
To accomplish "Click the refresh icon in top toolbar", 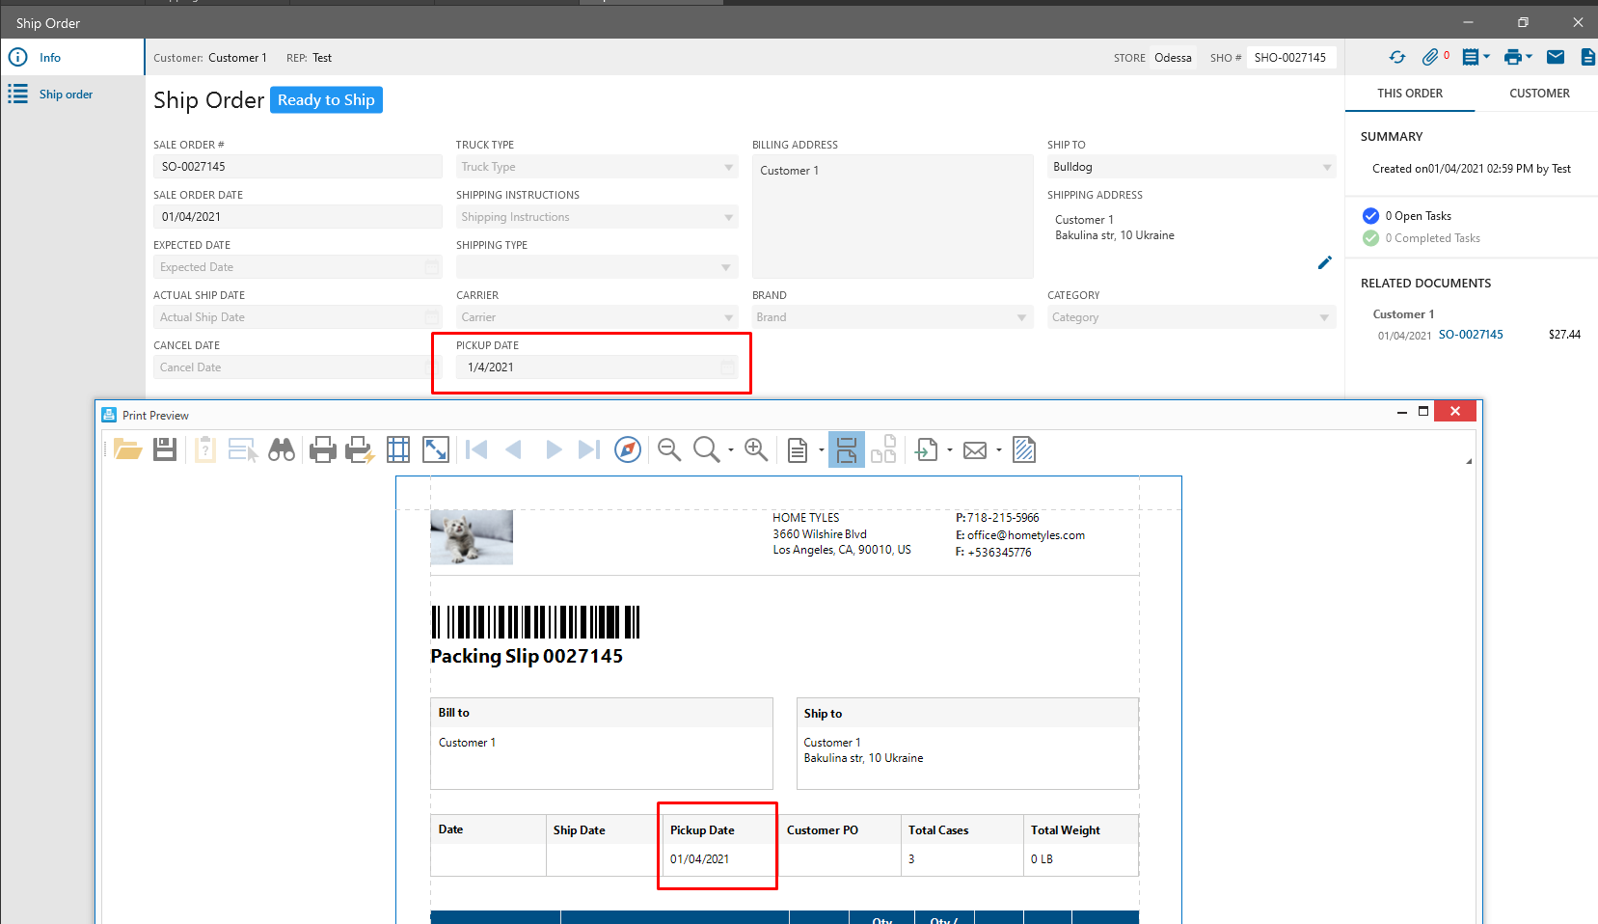I will (1396, 58).
